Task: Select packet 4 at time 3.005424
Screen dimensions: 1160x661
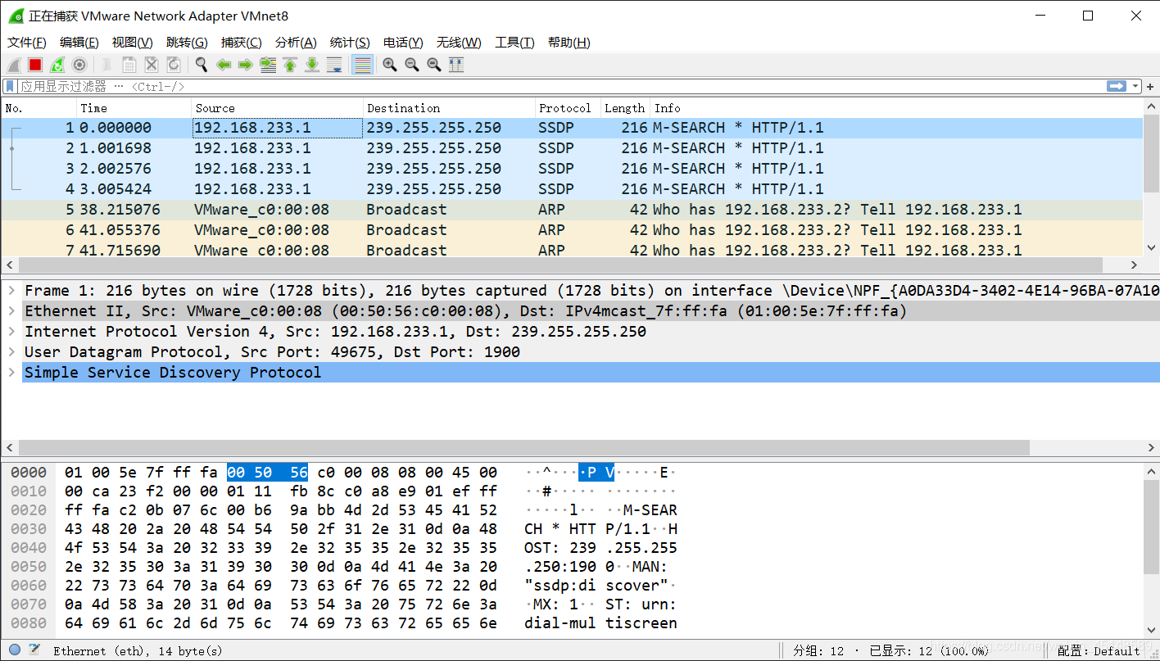Action: click(x=572, y=189)
